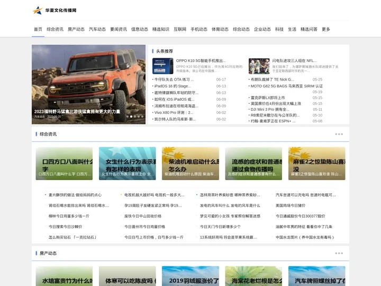
Task: Open DJI Mini 3 Pro article
Action: (270, 110)
